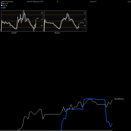Click the '20' axis label in FAST chart
The width and height of the screenshot is (131, 131).
point(42,25)
